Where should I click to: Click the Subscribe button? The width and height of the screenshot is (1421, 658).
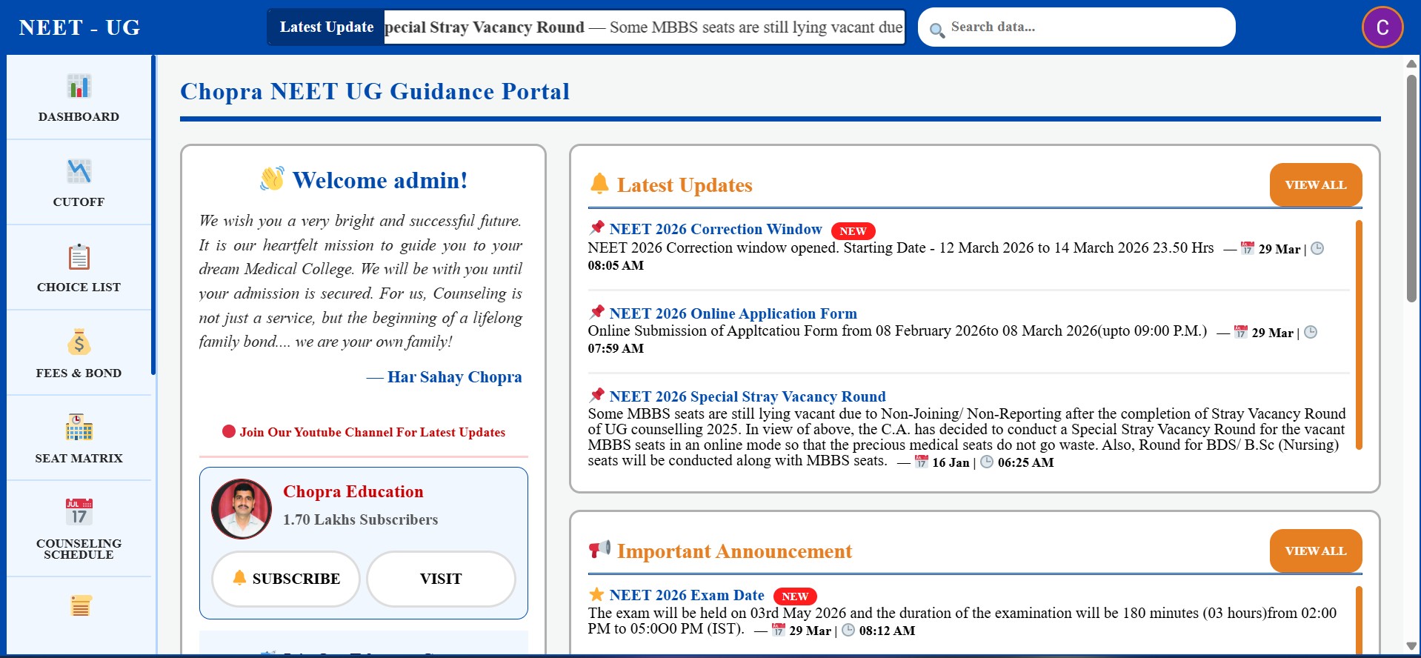(x=286, y=579)
